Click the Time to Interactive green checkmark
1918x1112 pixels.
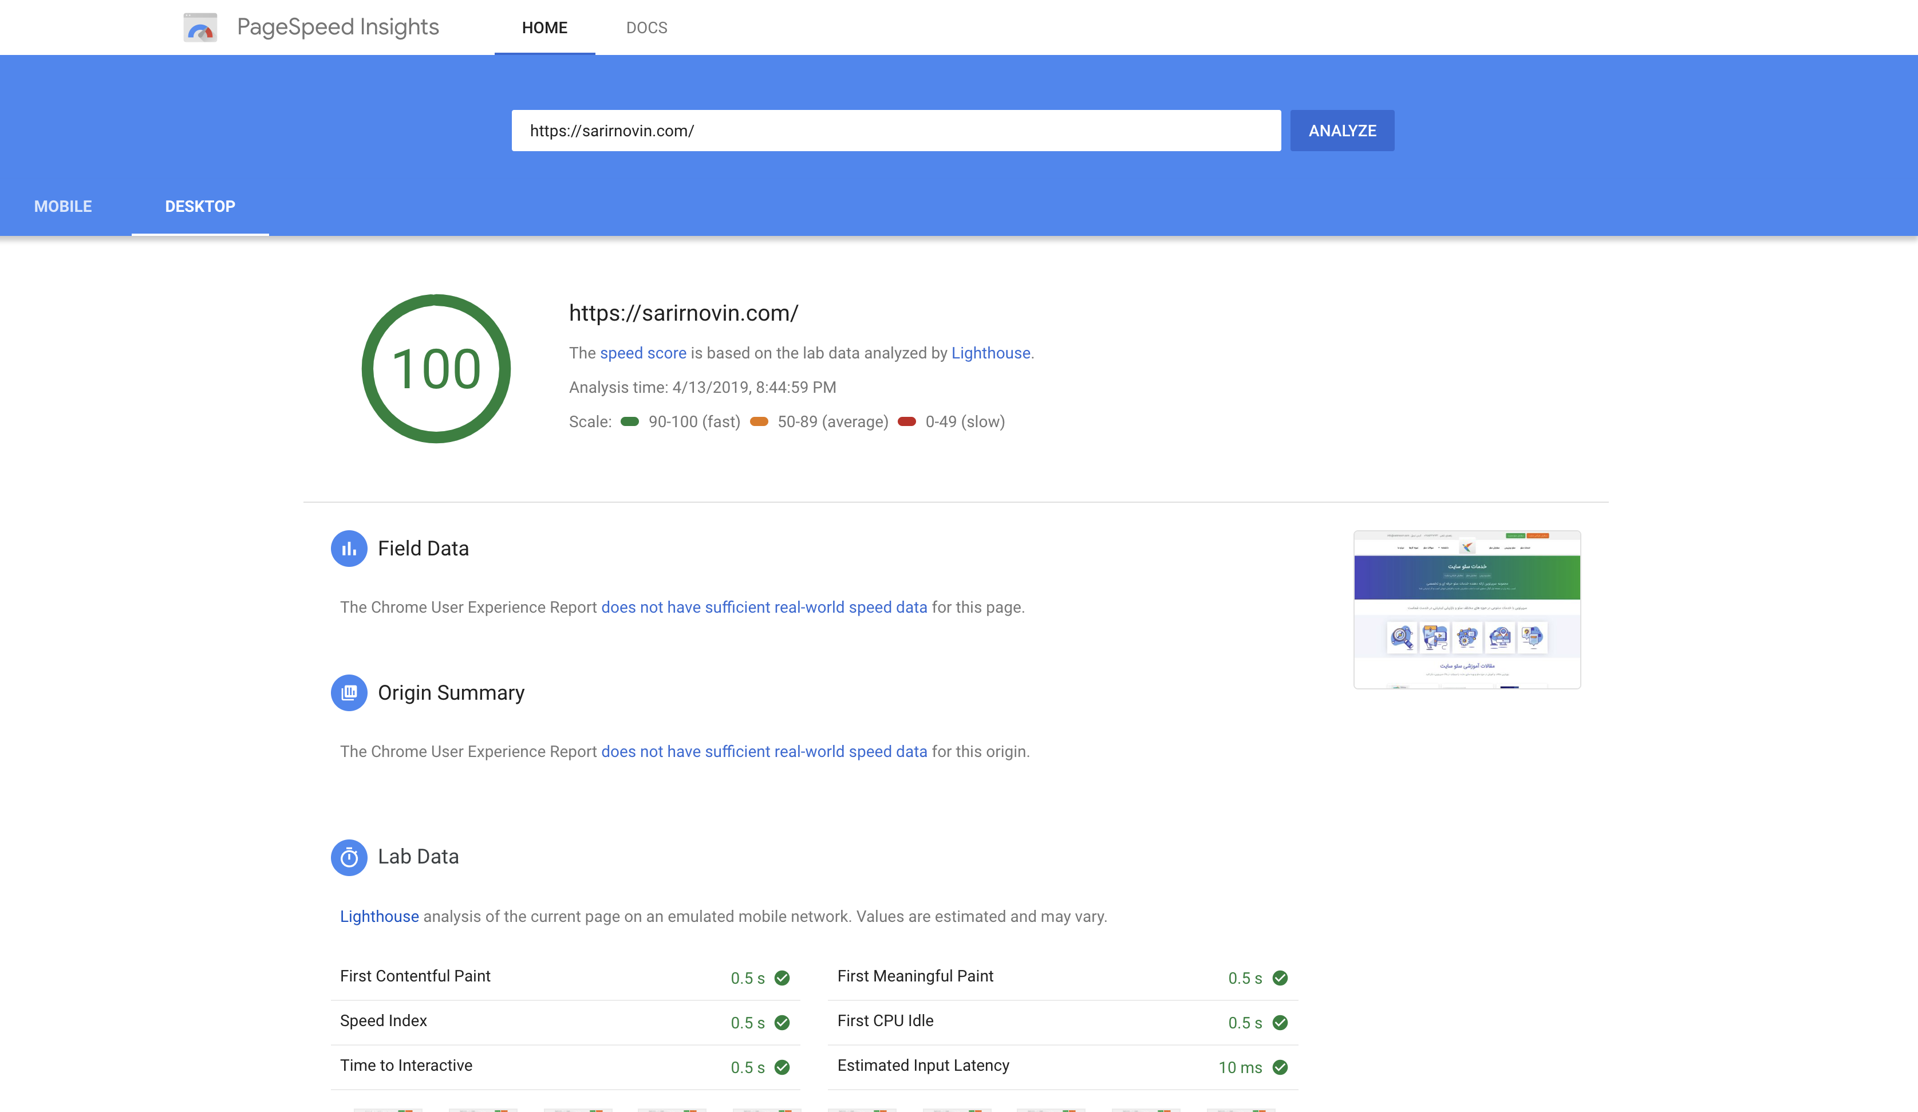782,1067
